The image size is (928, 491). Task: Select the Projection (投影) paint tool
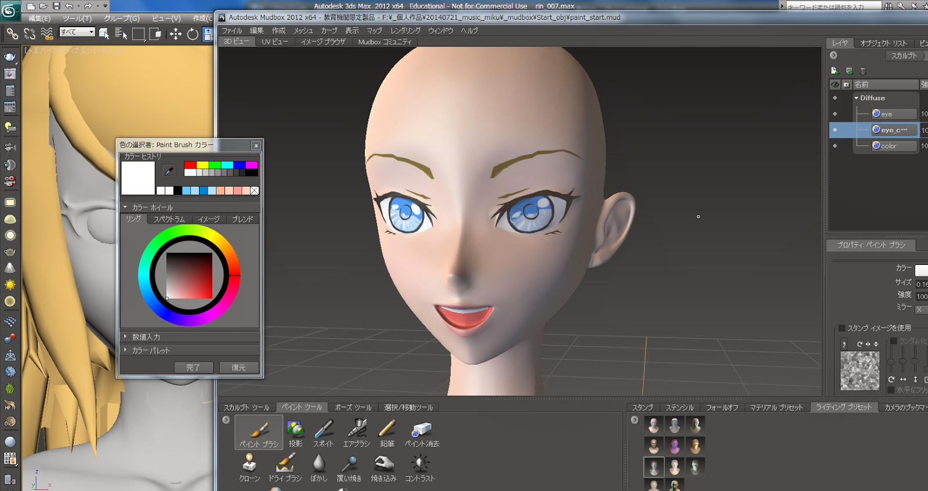pos(296,432)
